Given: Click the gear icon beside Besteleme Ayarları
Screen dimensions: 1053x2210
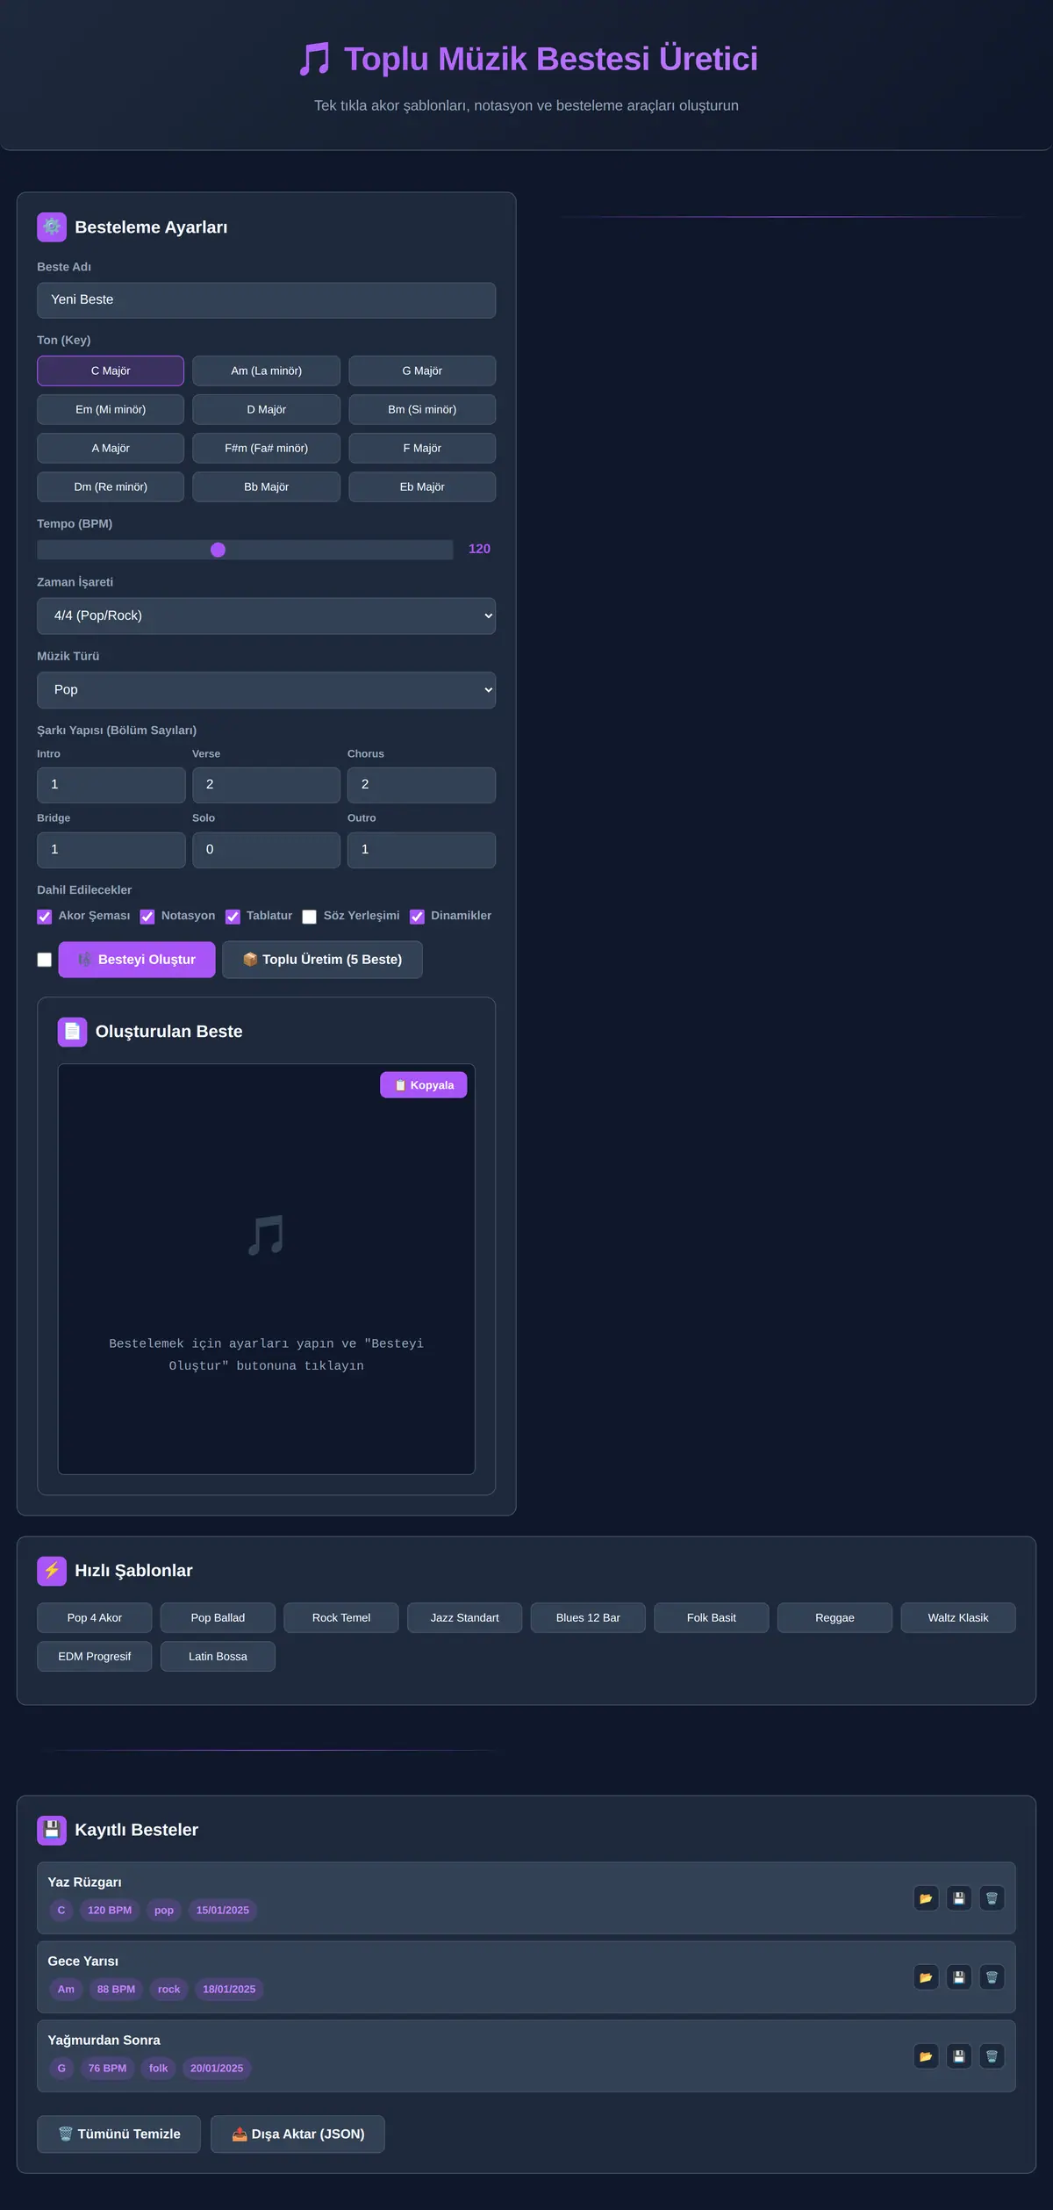Looking at the screenshot, I should (52, 227).
